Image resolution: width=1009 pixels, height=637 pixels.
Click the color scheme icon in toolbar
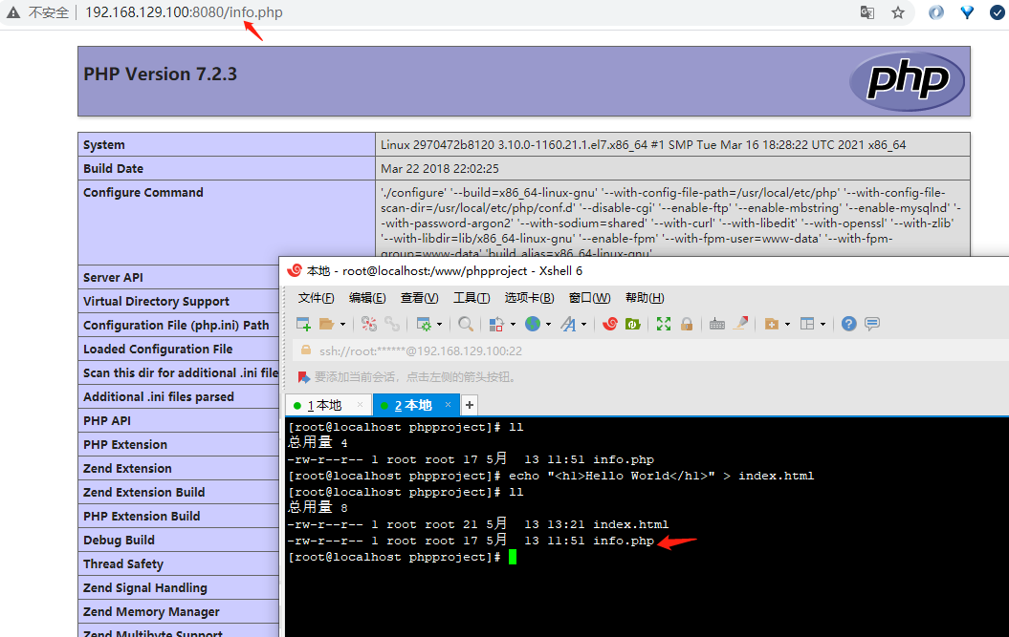click(496, 324)
